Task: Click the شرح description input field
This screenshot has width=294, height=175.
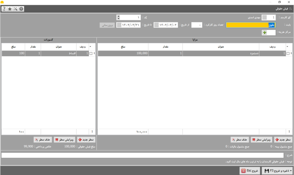Action: (x=142, y=155)
